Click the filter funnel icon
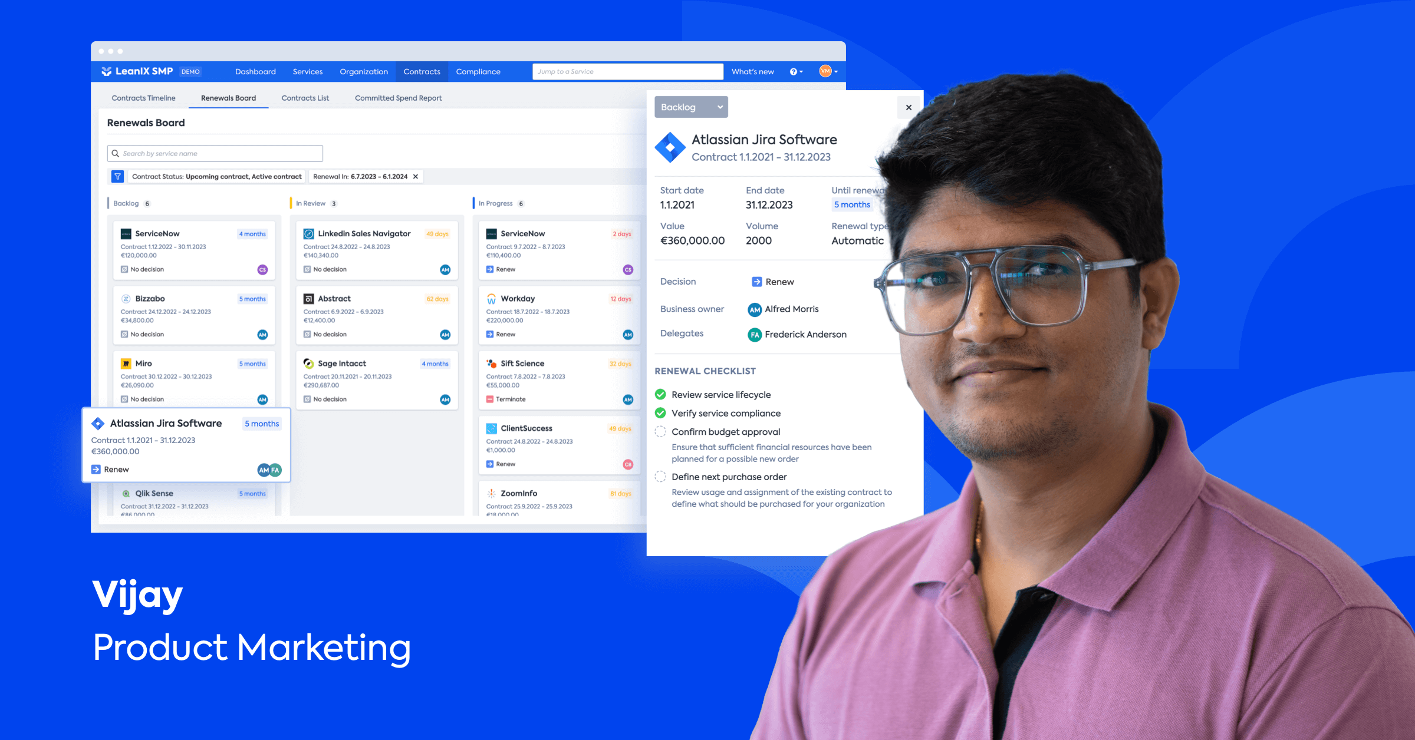Viewport: 1415px width, 740px height. [117, 176]
